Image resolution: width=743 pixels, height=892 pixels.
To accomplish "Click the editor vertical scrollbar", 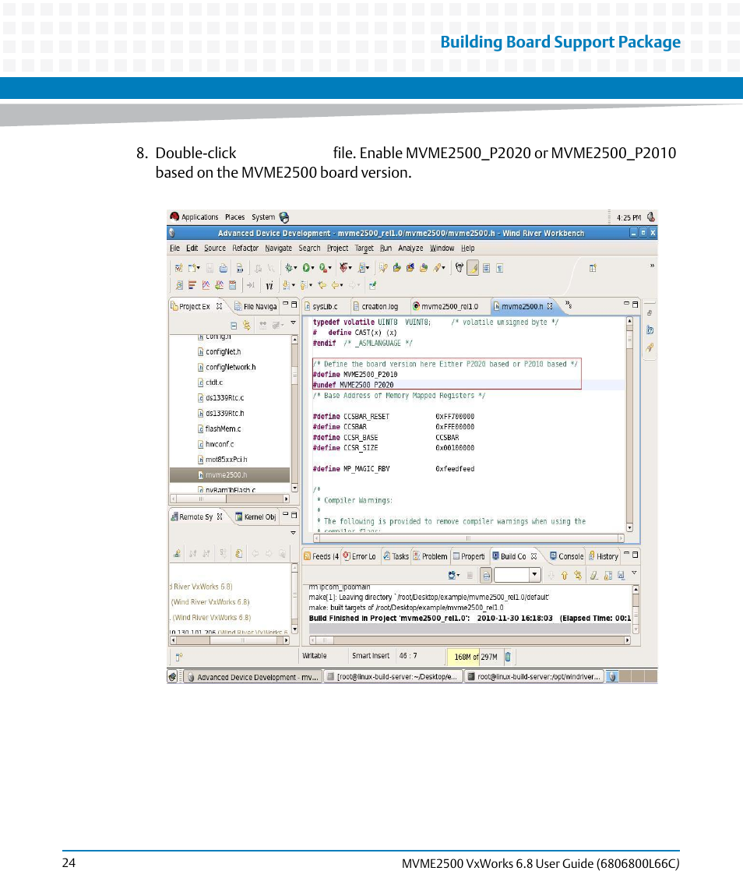I will pos(629,425).
